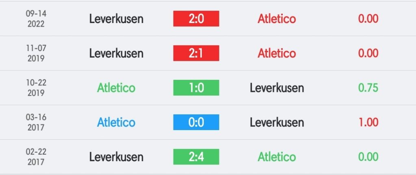Image resolution: width=416 pixels, height=175 pixels.
Task: Open green Atletico in the 10-22 2019 row
Action: [x=116, y=88]
